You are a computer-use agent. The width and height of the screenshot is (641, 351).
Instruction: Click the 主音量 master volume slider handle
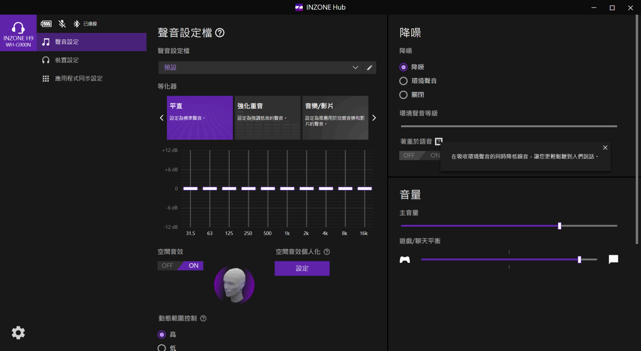[x=560, y=226]
